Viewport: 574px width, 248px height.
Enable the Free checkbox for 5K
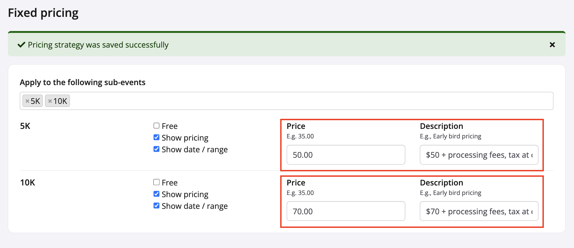click(156, 126)
